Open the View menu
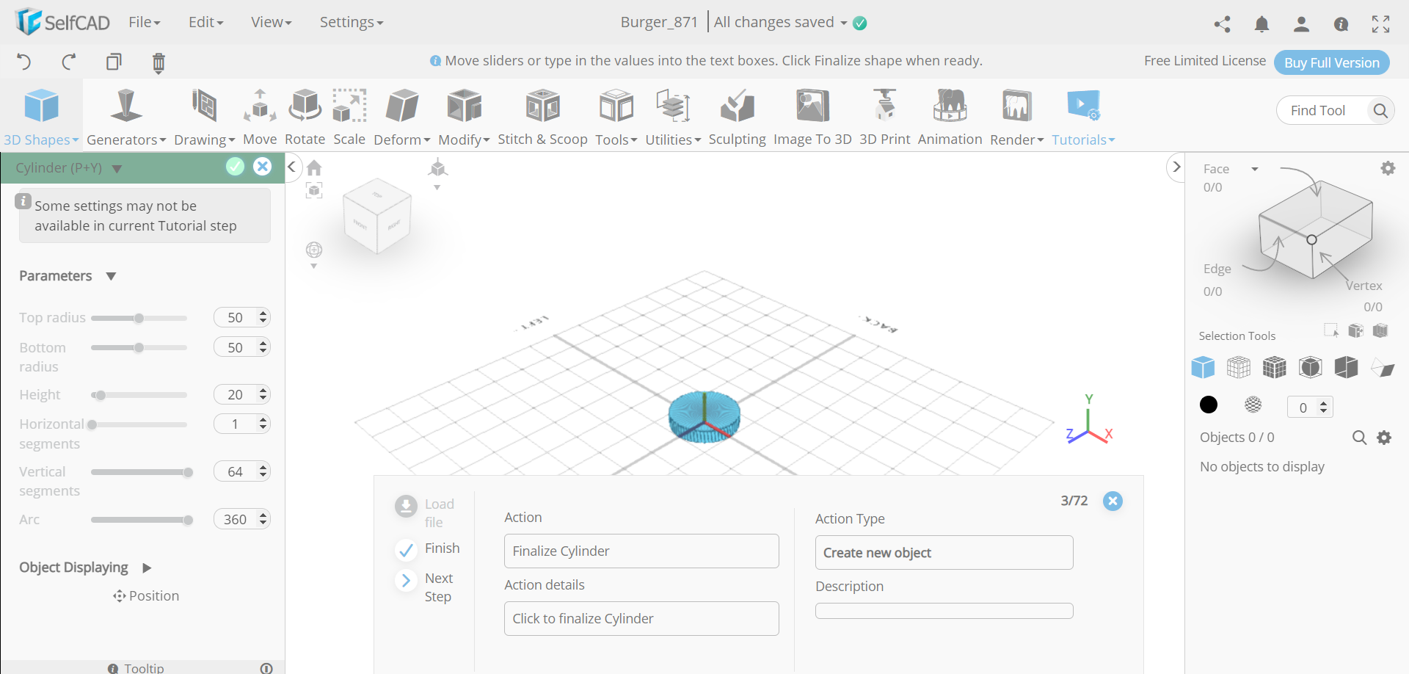The height and width of the screenshot is (674, 1409). click(271, 22)
